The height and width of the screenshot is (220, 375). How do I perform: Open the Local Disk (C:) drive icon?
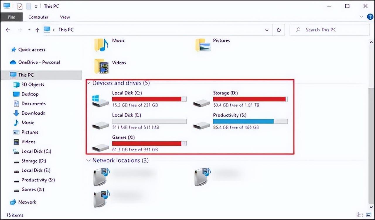pos(100,101)
